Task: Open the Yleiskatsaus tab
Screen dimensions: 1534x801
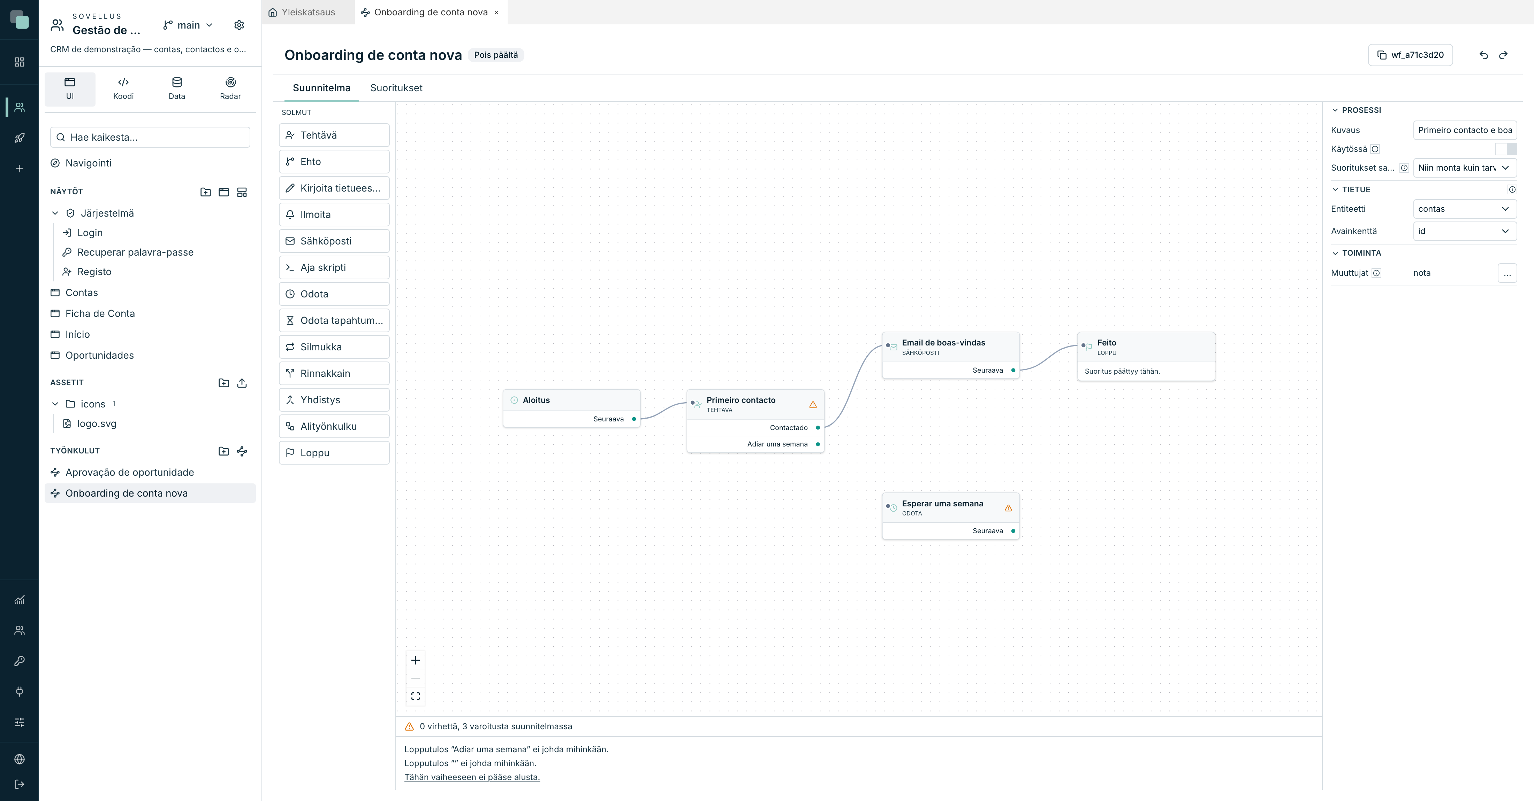Action: (303, 12)
